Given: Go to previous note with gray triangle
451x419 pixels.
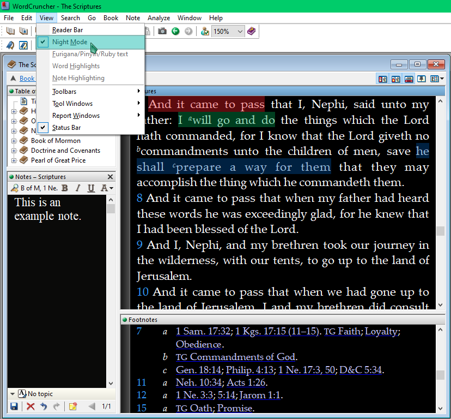Looking at the screenshot, I should 92,406.
